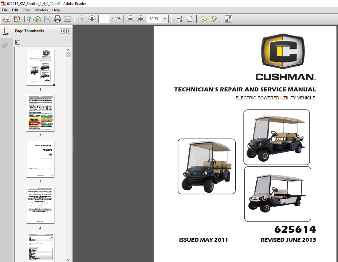This screenshot has width=338, height=262.
Task: Click the 63.7% zoom value box
Action: coord(154,19)
